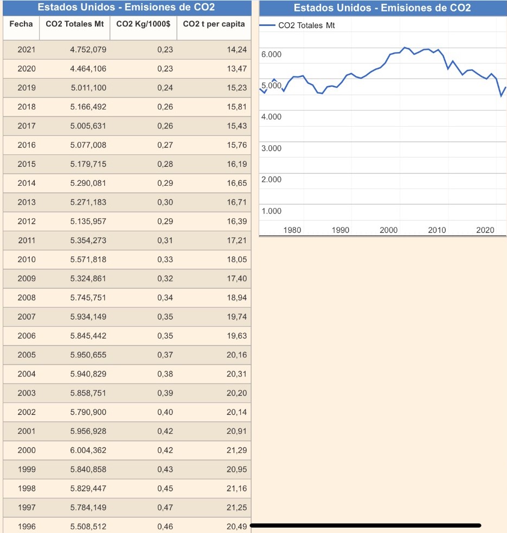Tap the black home indicator bar
The image size is (507, 533).
point(365,525)
